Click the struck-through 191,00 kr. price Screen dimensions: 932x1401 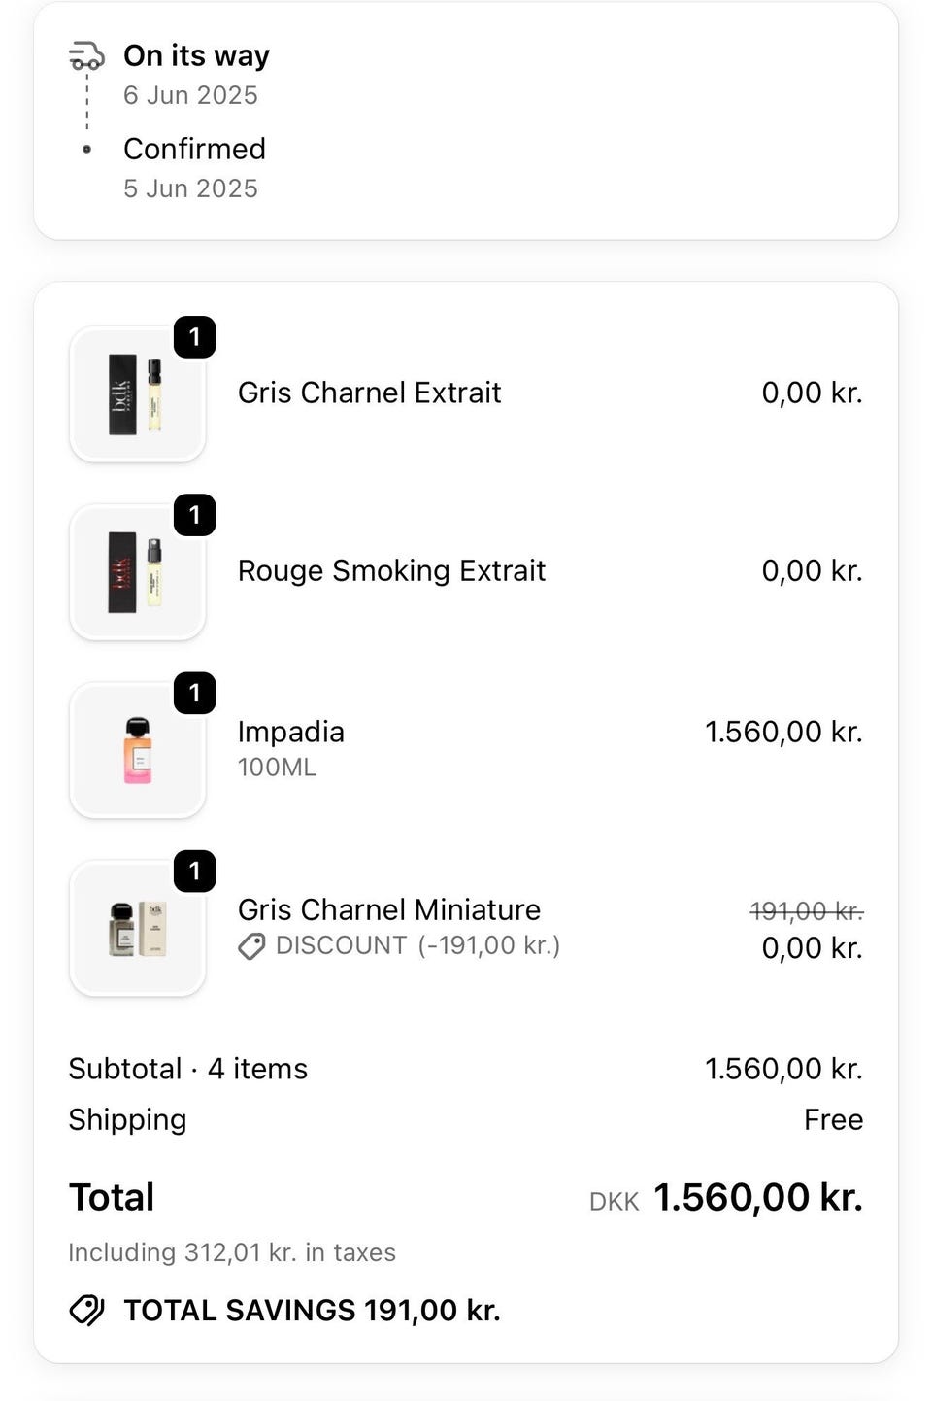(807, 911)
